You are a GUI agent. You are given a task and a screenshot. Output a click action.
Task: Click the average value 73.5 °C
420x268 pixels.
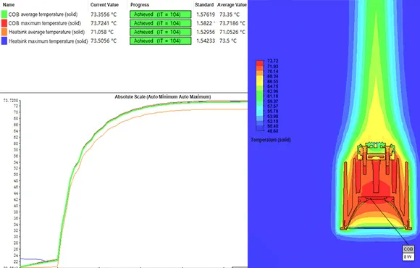(x=228, y=41)
